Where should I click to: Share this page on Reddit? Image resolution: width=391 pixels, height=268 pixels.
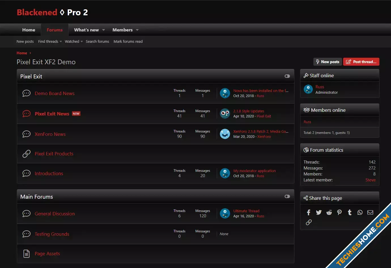click(x=329, y=212)
